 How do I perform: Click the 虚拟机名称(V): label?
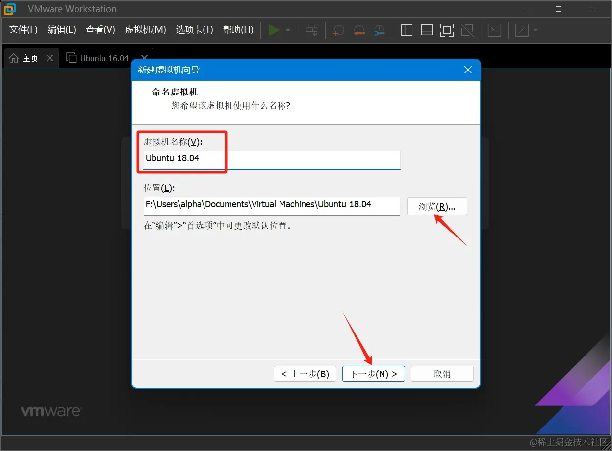coord(173,142)
